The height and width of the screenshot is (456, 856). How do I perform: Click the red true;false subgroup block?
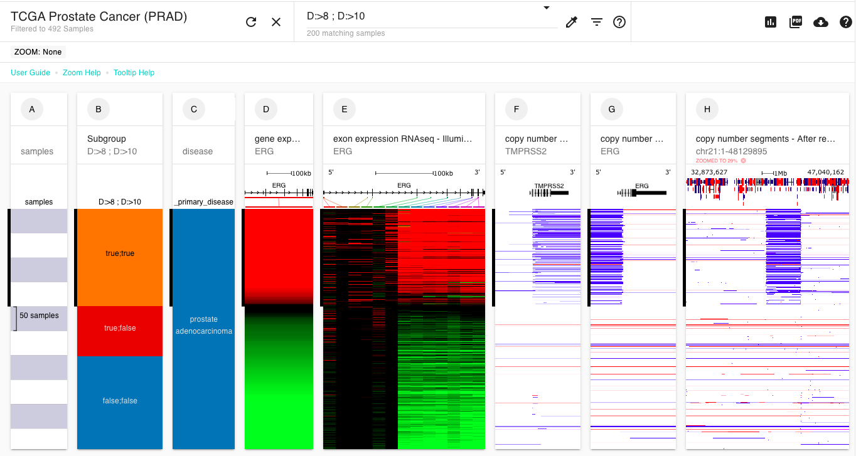pos(120,331)
